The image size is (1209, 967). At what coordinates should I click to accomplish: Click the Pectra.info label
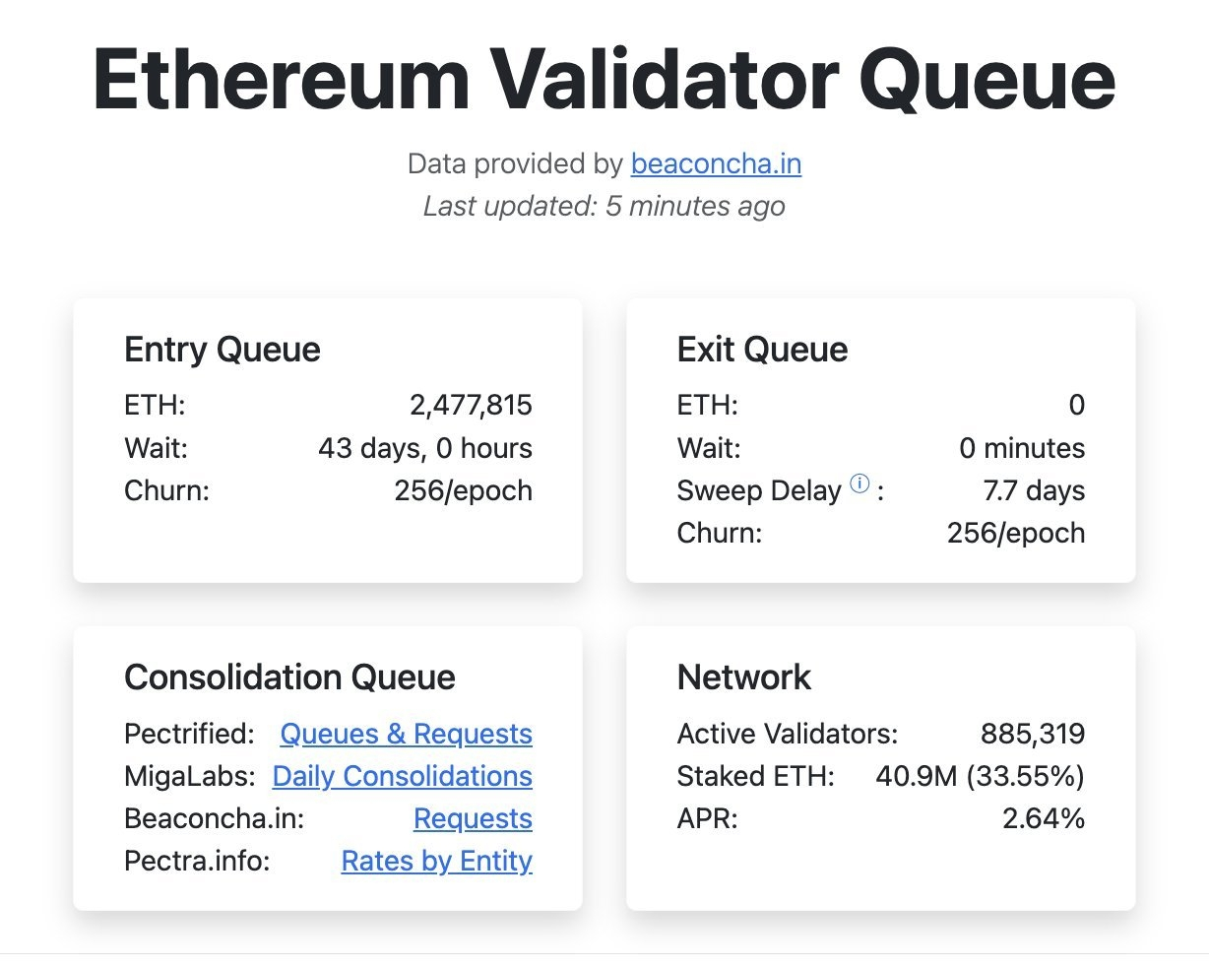click(x=197, y=861)
